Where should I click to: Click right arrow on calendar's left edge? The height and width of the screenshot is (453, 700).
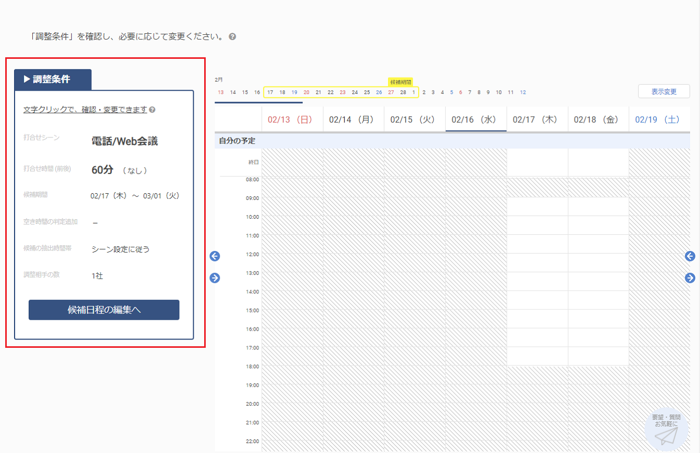click(x=215, y=278)
